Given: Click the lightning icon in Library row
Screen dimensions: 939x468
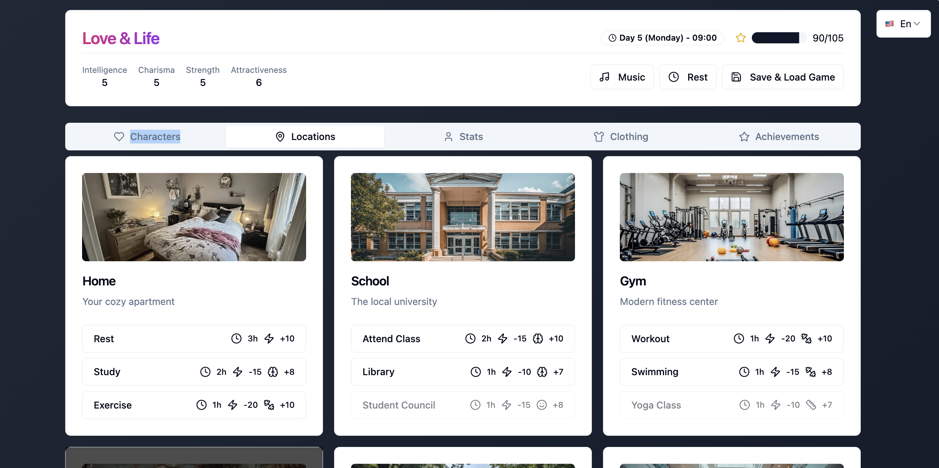Looking at the screenshot, I should click(507, 372).
